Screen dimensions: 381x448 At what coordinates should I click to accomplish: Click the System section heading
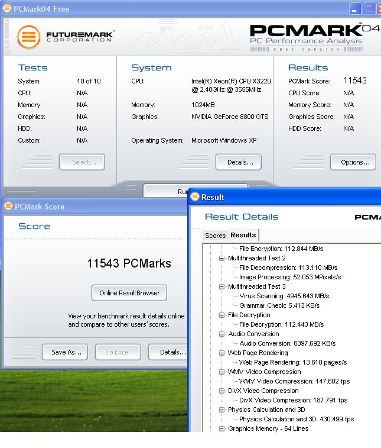151,67
